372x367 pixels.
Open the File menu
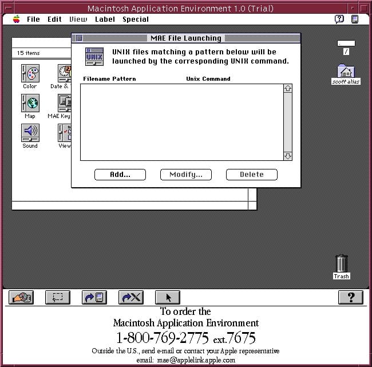click(33, 19)
